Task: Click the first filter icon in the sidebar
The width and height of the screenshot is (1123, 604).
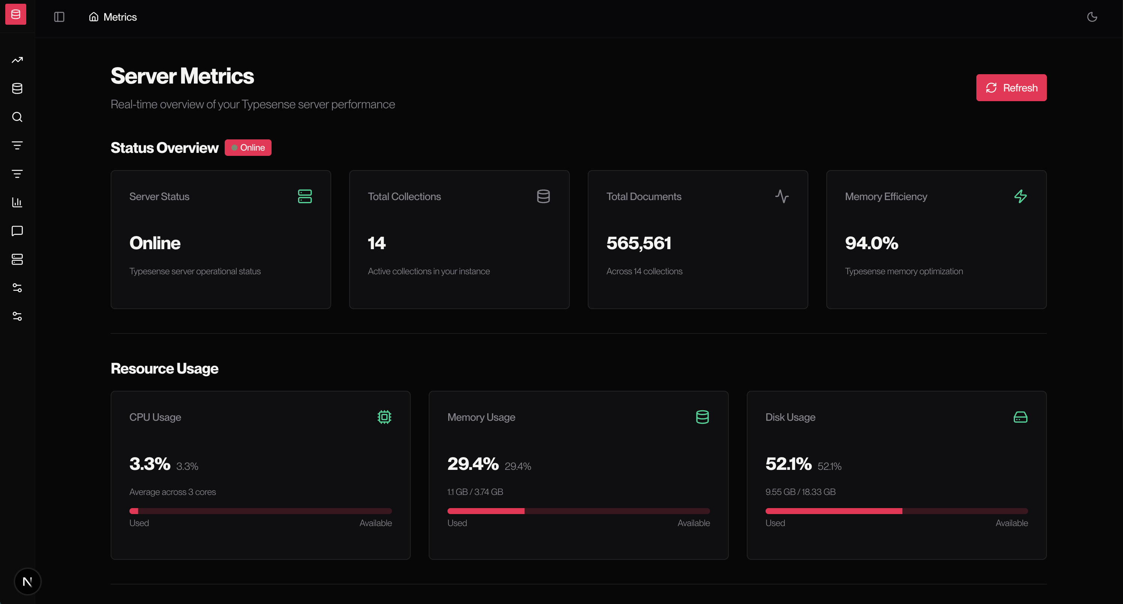Action: tap(17, 145)
